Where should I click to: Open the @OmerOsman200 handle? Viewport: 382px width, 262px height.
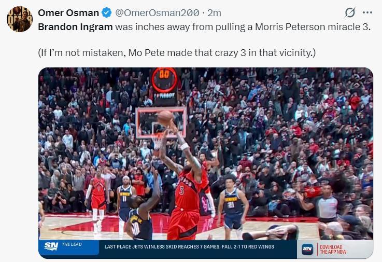click(x=157, y=12)
